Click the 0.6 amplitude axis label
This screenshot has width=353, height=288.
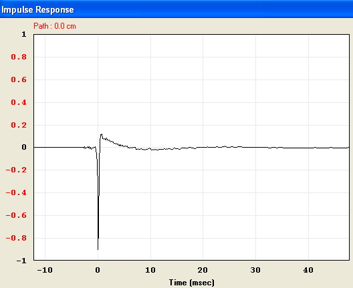pyautogui.click(x=19, y=80)
